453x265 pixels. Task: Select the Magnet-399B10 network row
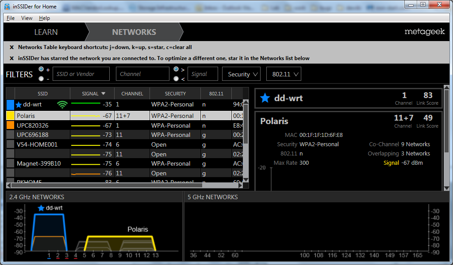(124, 163)
